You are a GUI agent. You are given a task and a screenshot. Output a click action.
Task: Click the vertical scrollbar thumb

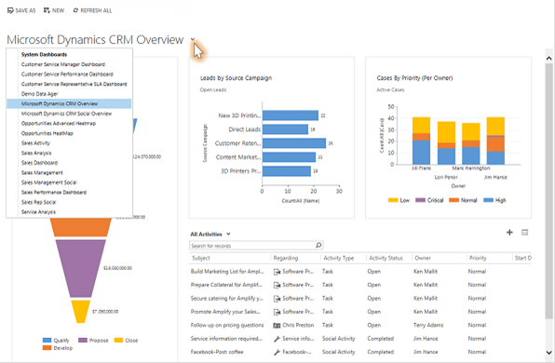pyautogui.click(x=548, y=191)
